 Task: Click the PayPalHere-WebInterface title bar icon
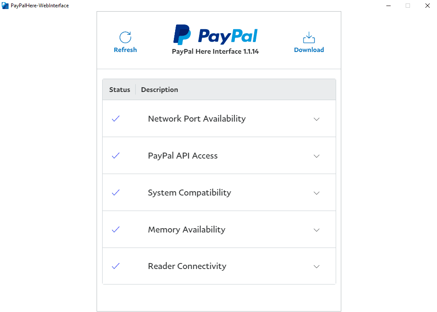click(x=5, y=5)
